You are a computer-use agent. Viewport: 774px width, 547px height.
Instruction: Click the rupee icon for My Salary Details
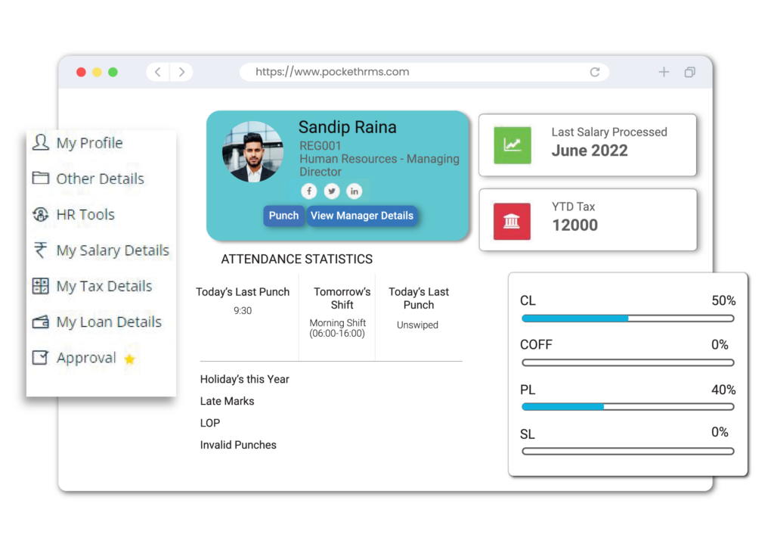[x=39, y=250]
